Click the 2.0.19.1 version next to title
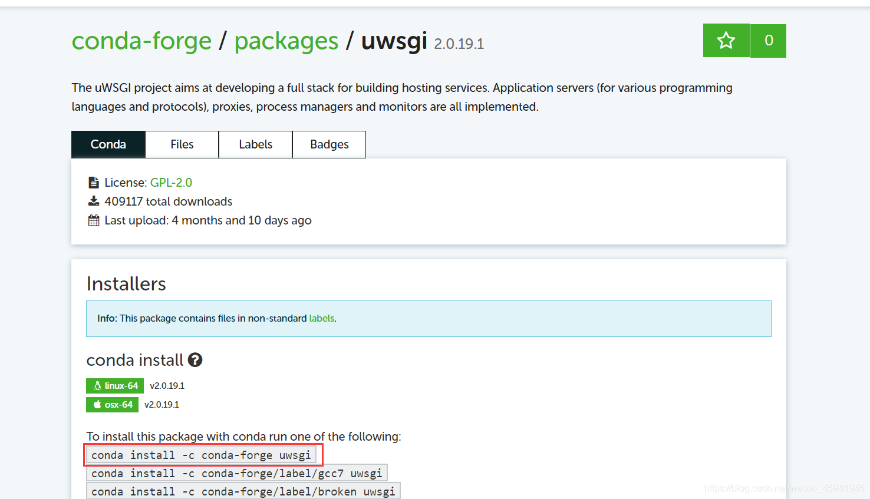This screenshot has width=870, height=499. click(459, 44)
